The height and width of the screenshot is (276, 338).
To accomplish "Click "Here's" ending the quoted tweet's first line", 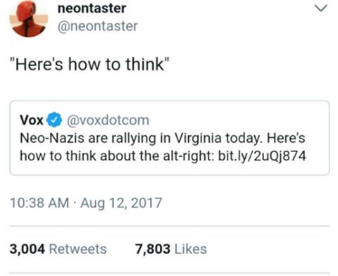I will [286, 138].
